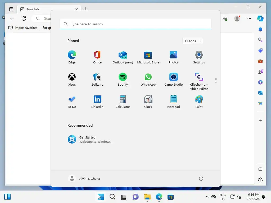Viewport: 271px width, 203px height.
Task: Open network status icon in system tray
Action: (233, 197)
